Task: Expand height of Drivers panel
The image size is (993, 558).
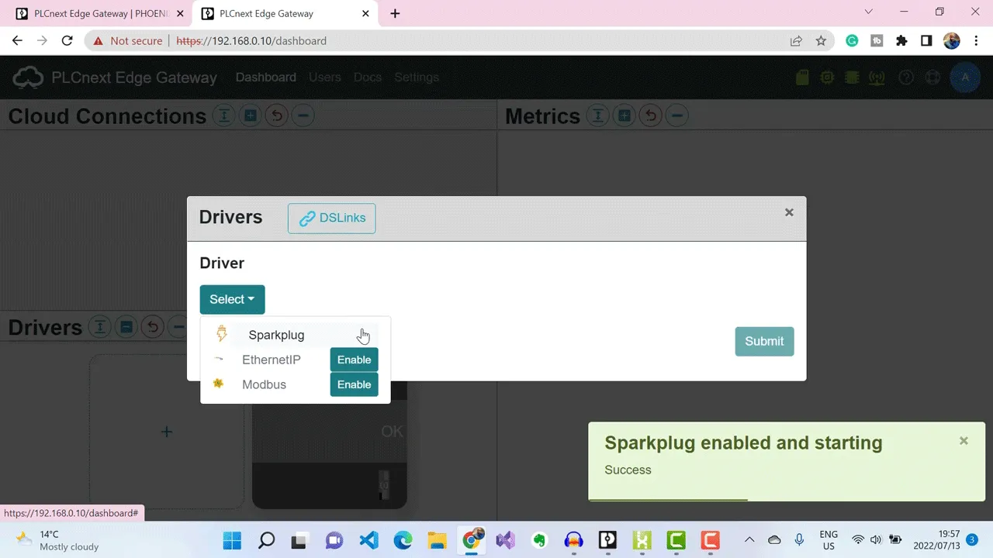Action: [99, 327]
